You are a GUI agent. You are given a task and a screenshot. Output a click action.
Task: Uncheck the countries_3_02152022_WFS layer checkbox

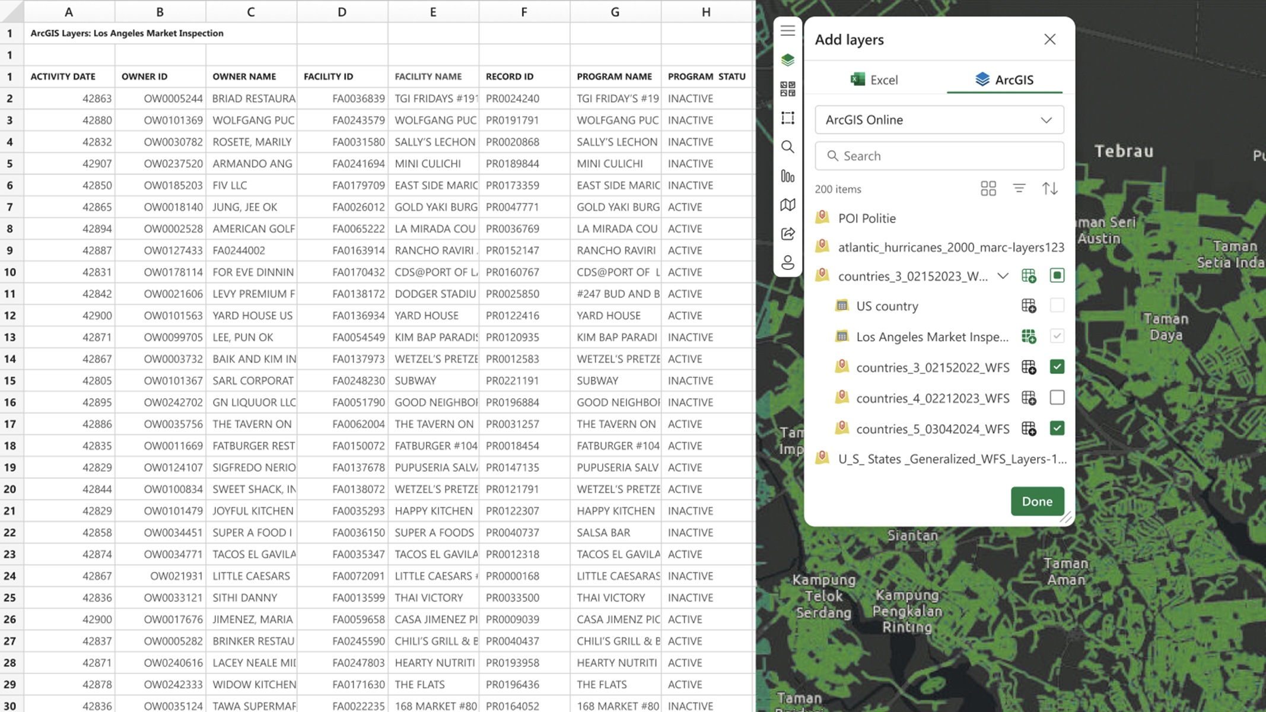click(x=1057, y=367)
